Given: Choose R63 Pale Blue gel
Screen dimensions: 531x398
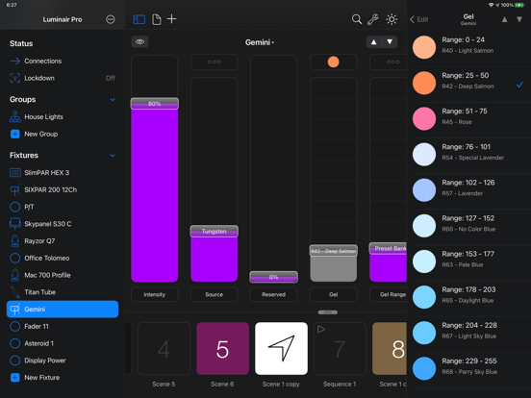Looking at the screenshot, I should pyautogui.click(x=469, y=261).
